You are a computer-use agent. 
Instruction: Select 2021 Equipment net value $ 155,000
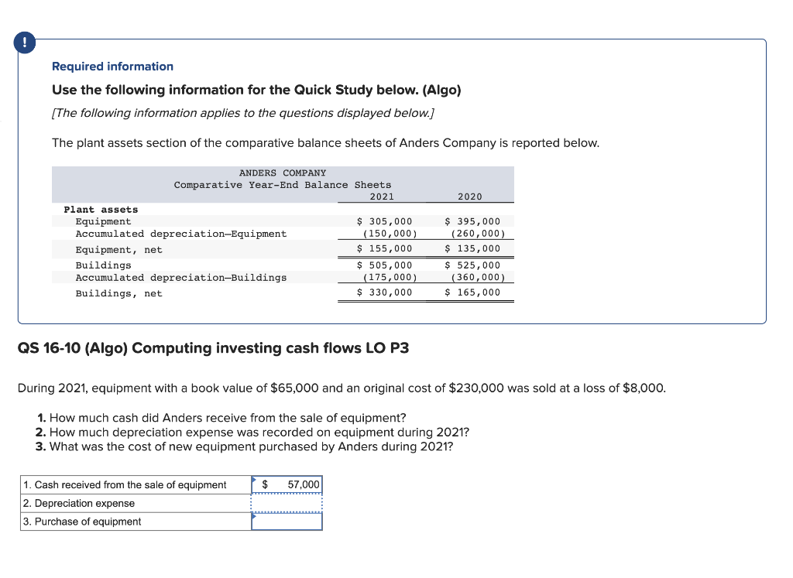pyautogui.click(x=384, y=248)
